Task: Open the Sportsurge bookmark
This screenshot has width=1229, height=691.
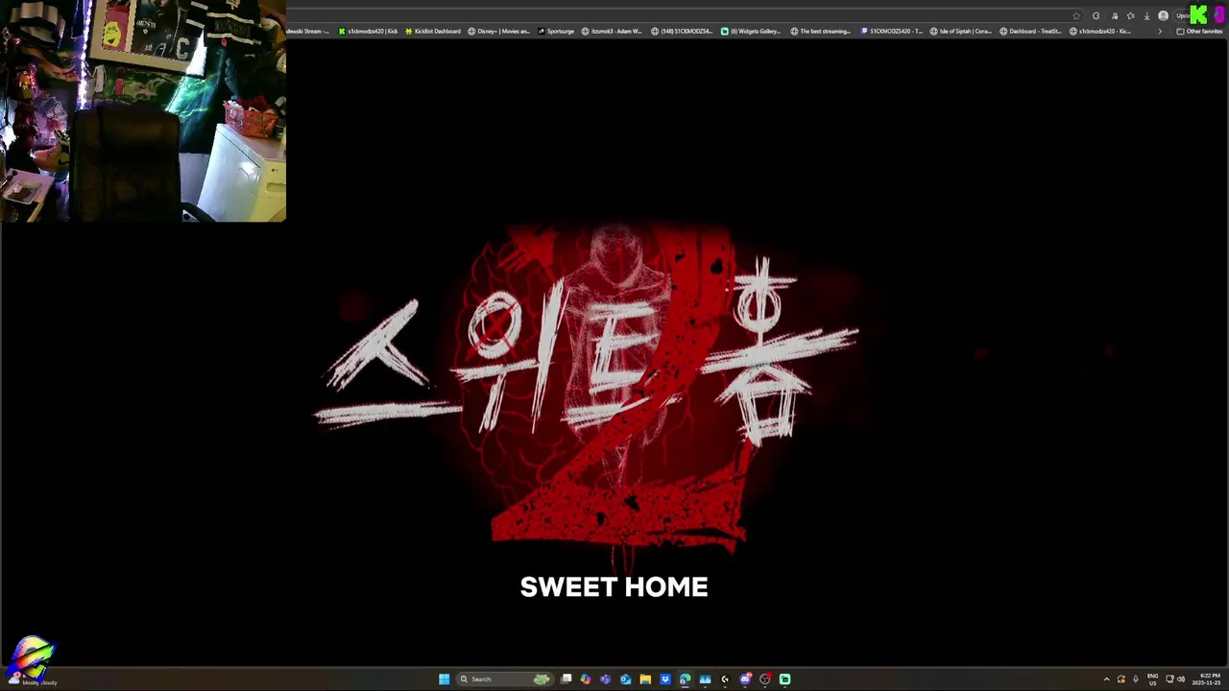Action: click(556, 32)
